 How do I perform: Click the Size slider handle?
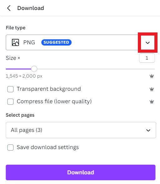(x=34, y=69)
